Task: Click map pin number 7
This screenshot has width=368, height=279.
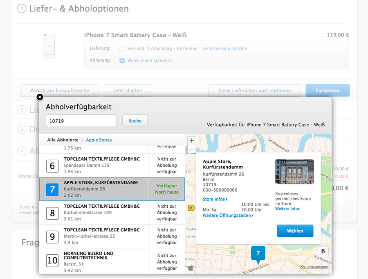Action: tap(258, 254)
